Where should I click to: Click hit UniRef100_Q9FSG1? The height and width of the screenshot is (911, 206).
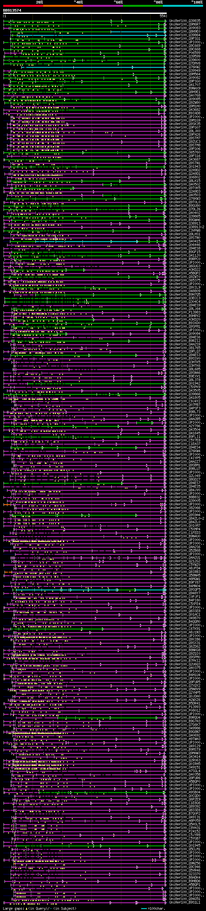[x=185, y=38]
